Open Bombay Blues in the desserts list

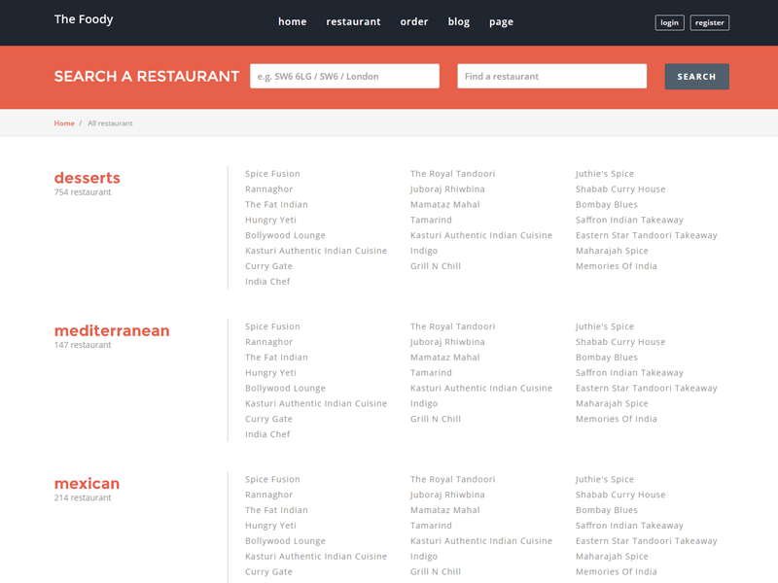[x=606, y=205]
